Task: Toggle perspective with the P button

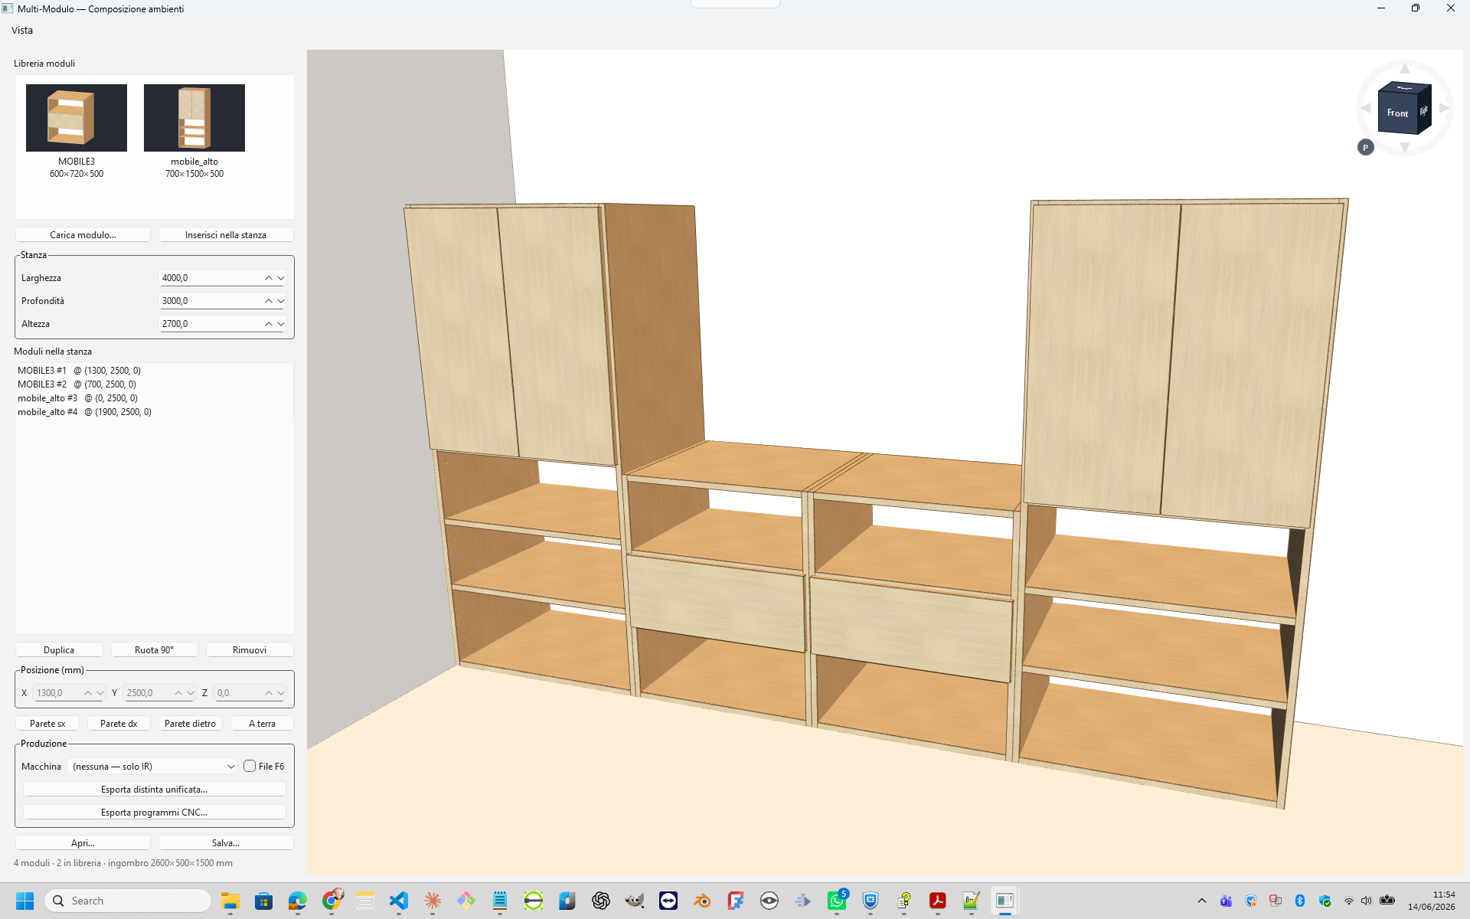Action: click(x=1365, y=147)
